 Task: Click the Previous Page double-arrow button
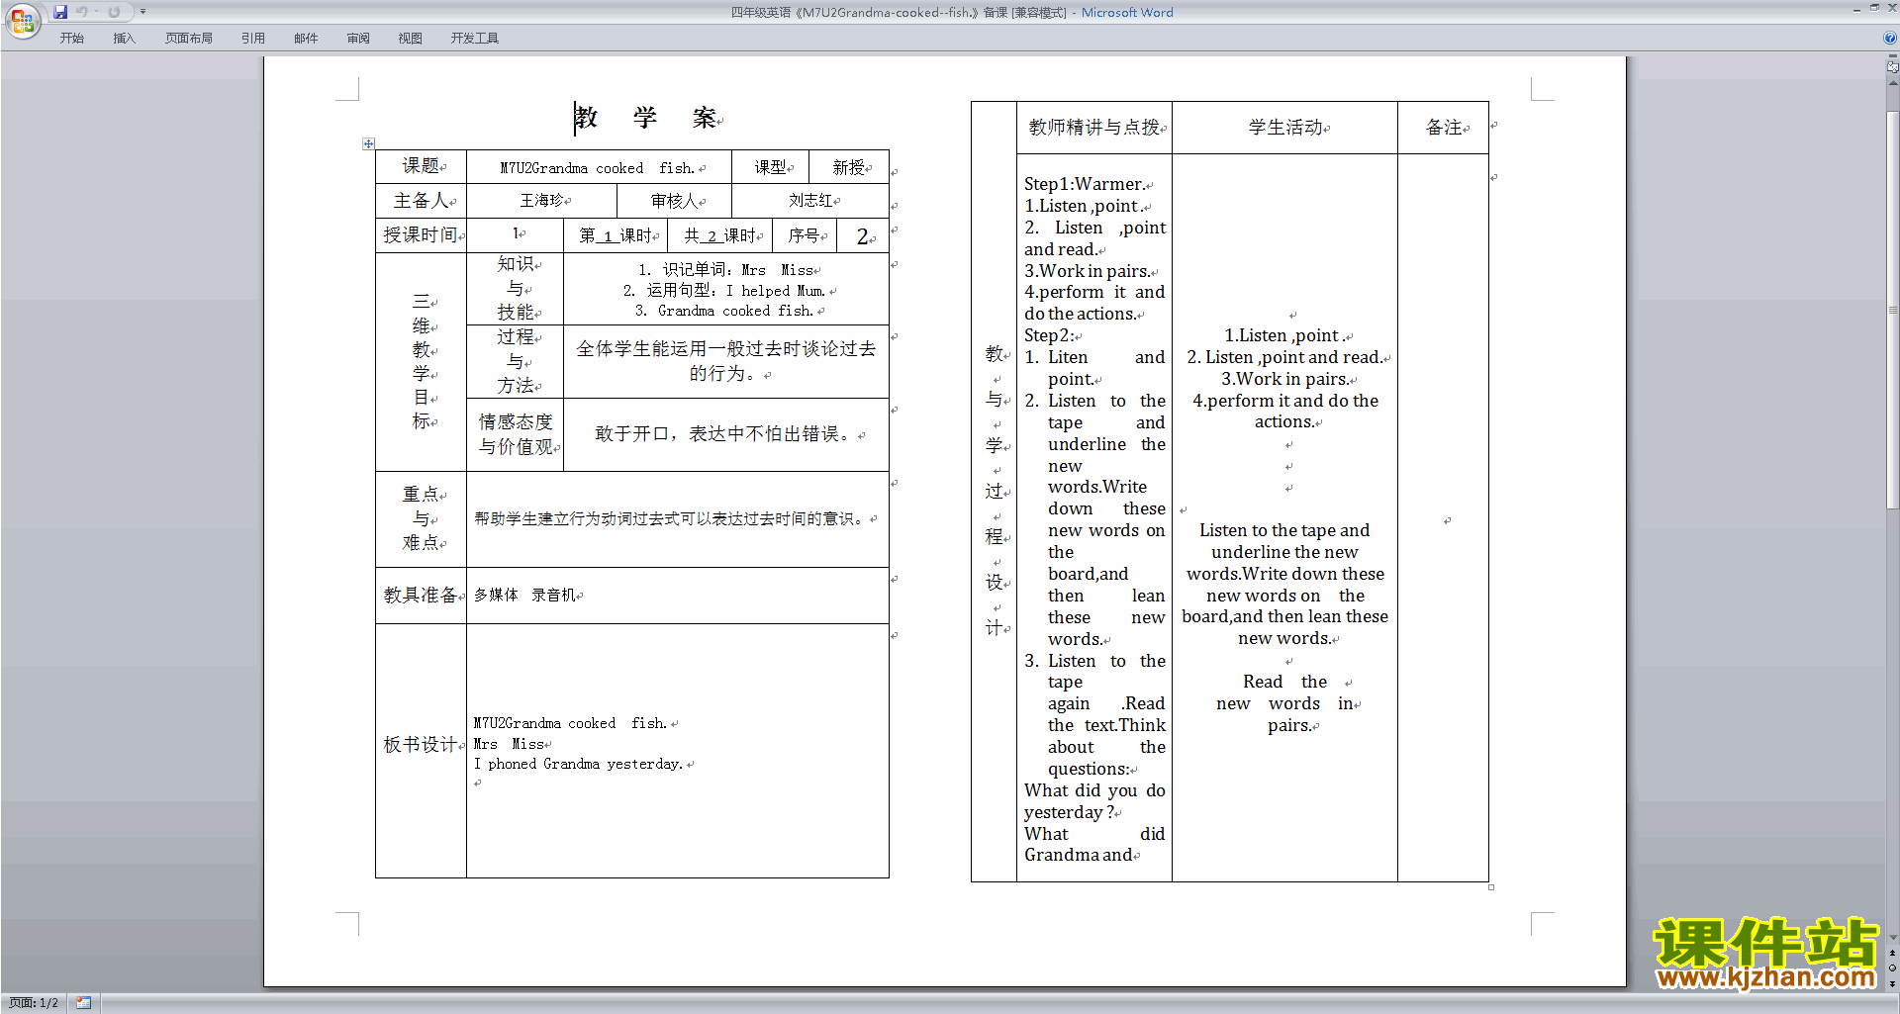tap(1893, 954)
